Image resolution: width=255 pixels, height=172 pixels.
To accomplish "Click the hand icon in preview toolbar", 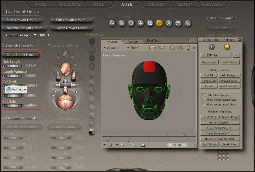I will [188, 48].
